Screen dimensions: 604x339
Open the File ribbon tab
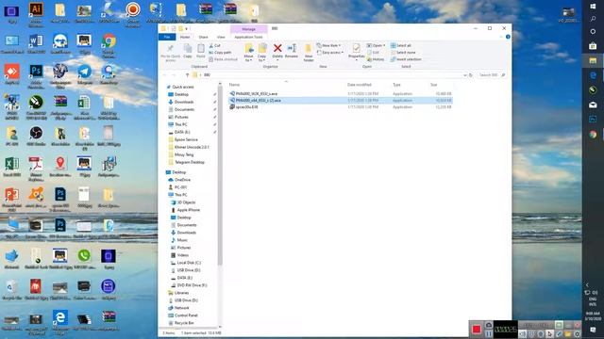coord(167,37)
